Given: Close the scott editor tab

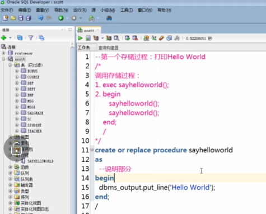Looking at the screenshot, I should 98,30.
